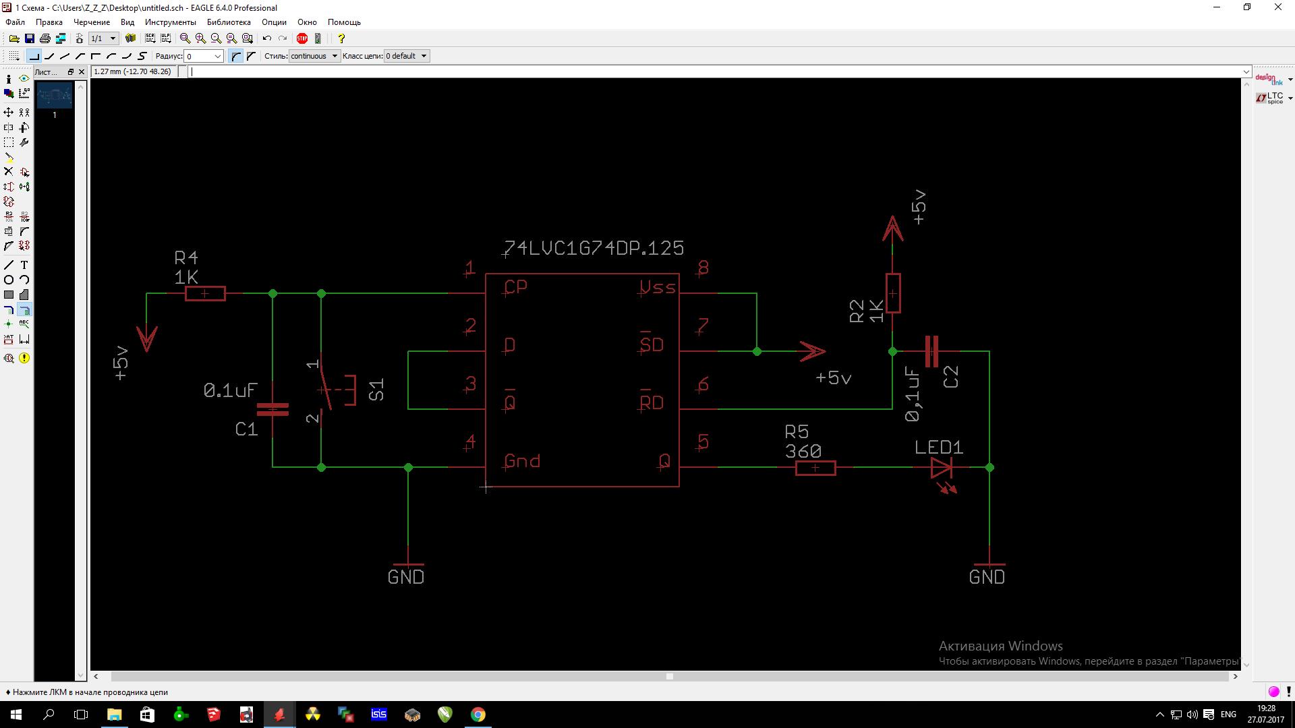Screen dimensions: 1295x728
Task: Select the Move tool in left toolbar
Action: click(x=9, y=112)
